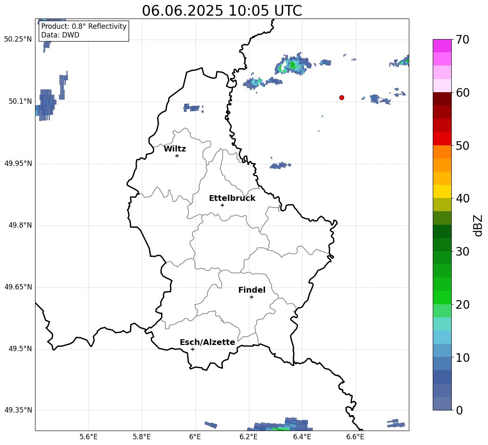
Task: Click the 40 value on the colorbar
Action: click(x=462, y=198)
